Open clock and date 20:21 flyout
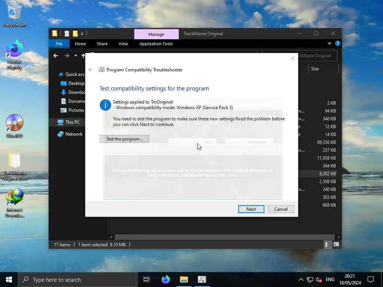Viewport: 383px width, 287px height. [x=350, y=280]
